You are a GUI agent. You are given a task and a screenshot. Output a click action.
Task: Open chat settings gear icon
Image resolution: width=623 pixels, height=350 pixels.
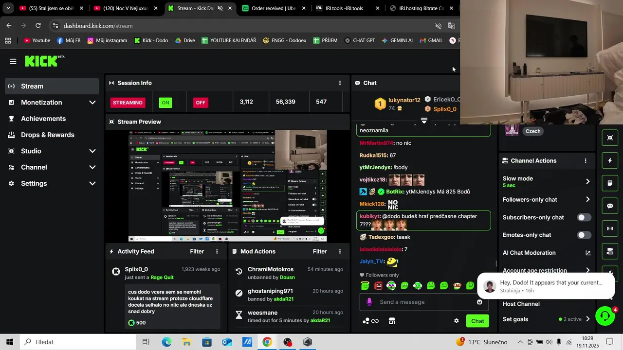point(457,321)
